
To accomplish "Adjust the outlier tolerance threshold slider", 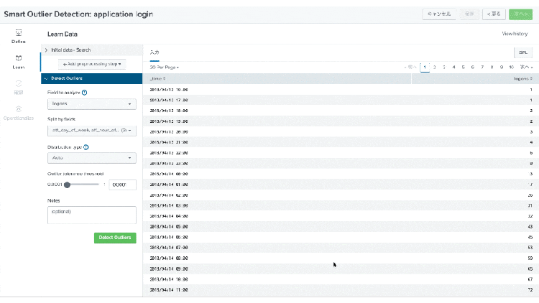I will pos(68,185).
